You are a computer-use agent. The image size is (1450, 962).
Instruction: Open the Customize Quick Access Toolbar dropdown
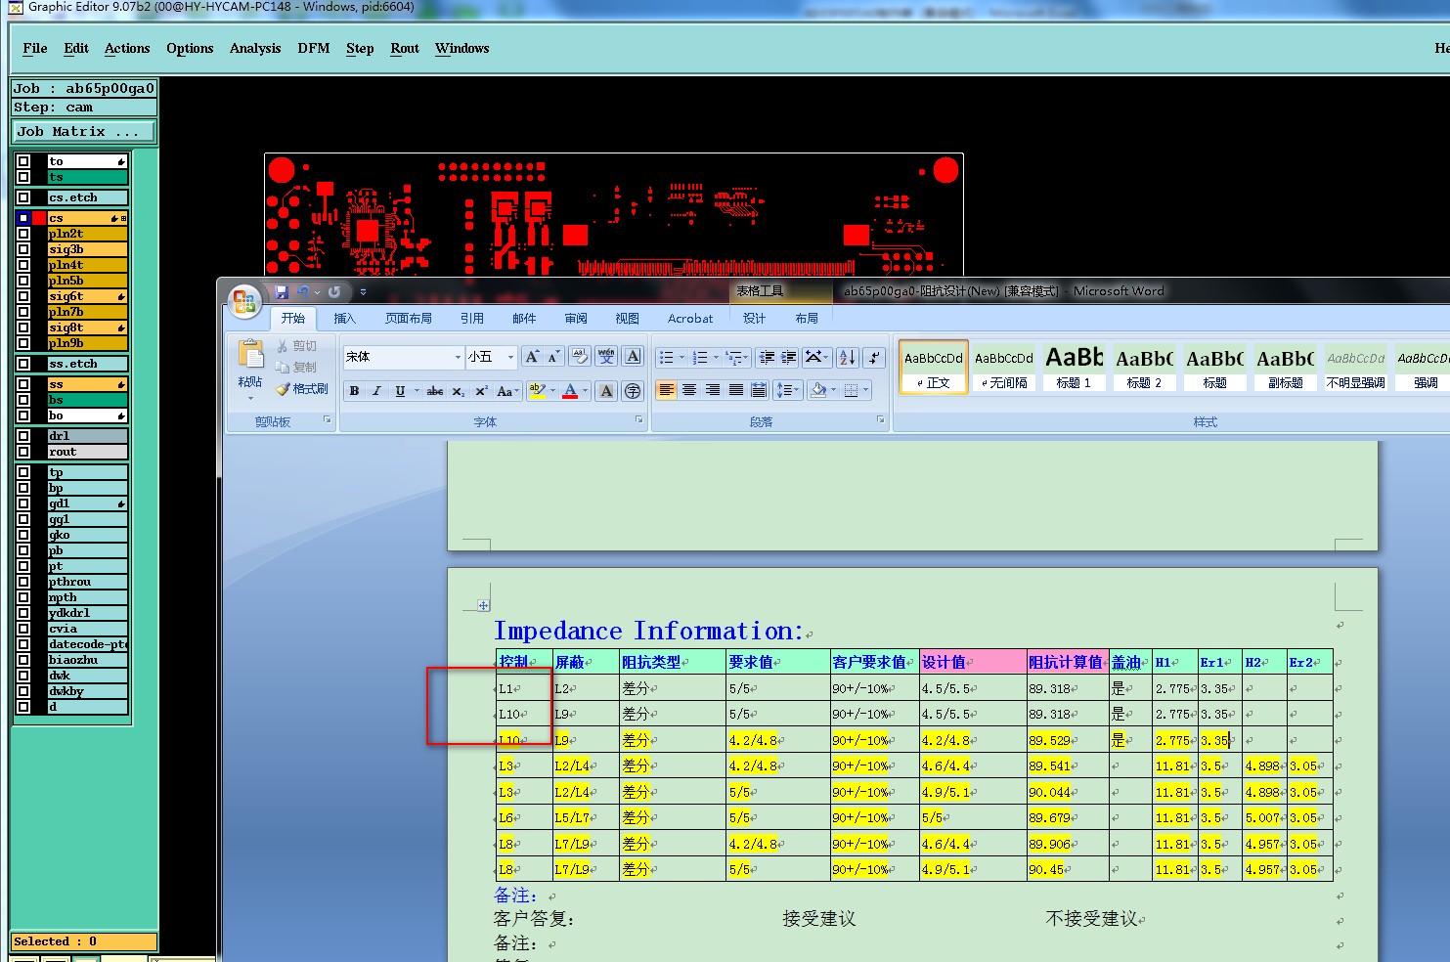363,291
